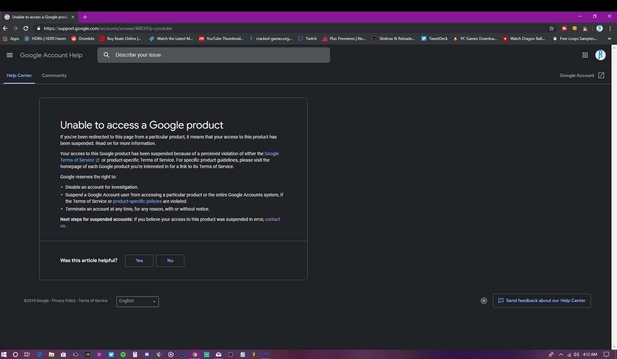Open Terms of Service footer link
Screen dimensions: 617x359
93,301
